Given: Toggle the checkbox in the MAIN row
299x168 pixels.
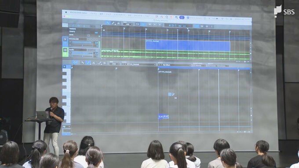Looking at the screenshot, I should tap(88, 35).
